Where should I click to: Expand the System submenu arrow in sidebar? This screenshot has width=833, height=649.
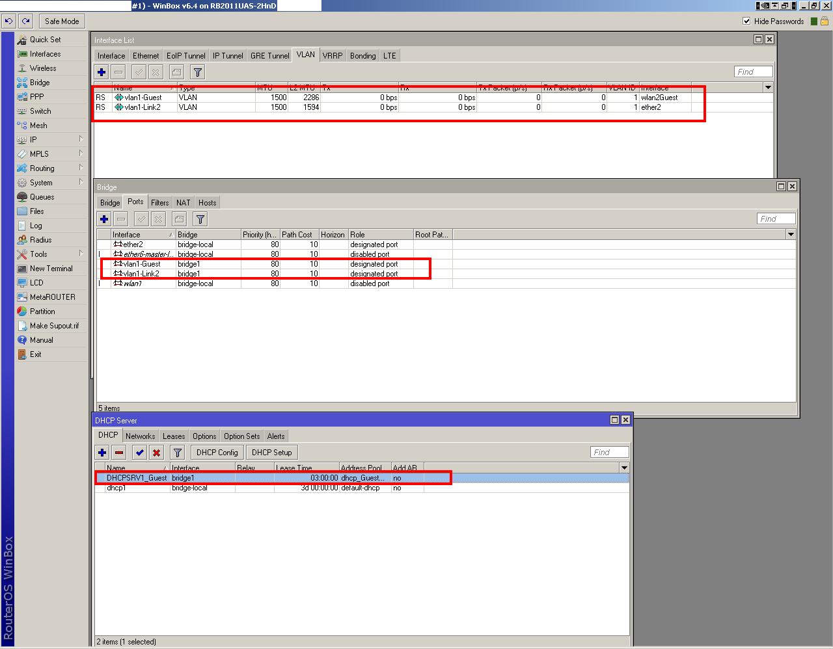coord(81,182)
